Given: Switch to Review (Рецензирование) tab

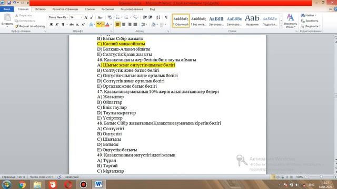Looking at the screenshot, I should click(x=132, y=9).
